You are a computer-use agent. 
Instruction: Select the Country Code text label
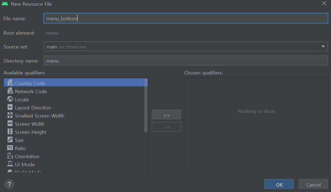(30, 83)
